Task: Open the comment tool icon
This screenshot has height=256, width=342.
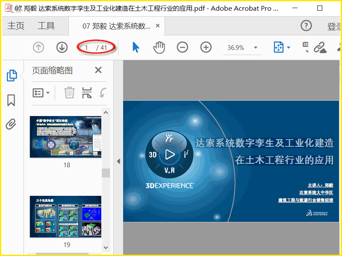Action: (306, 47)
